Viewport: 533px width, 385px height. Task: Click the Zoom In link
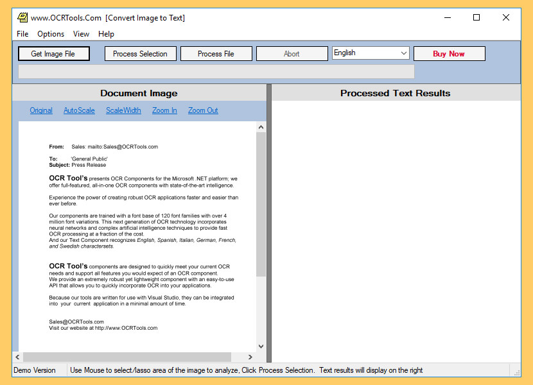pyautogui.click(x=164, y=110)
